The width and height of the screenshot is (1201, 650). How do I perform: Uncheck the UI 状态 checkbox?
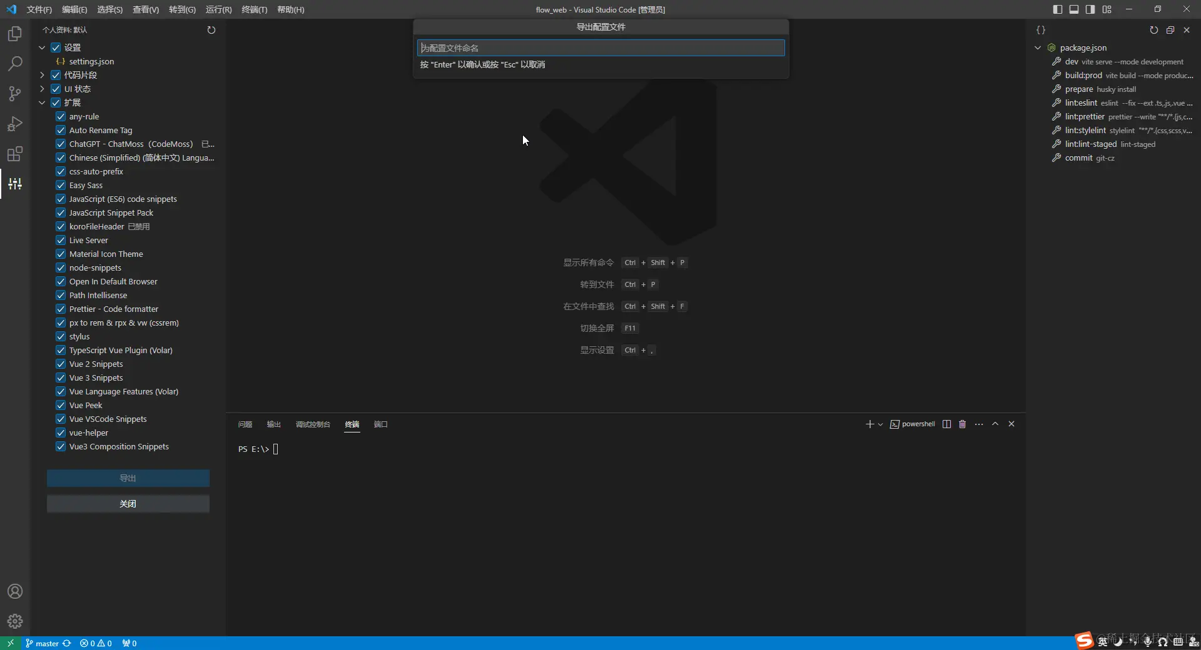point(56,89)
